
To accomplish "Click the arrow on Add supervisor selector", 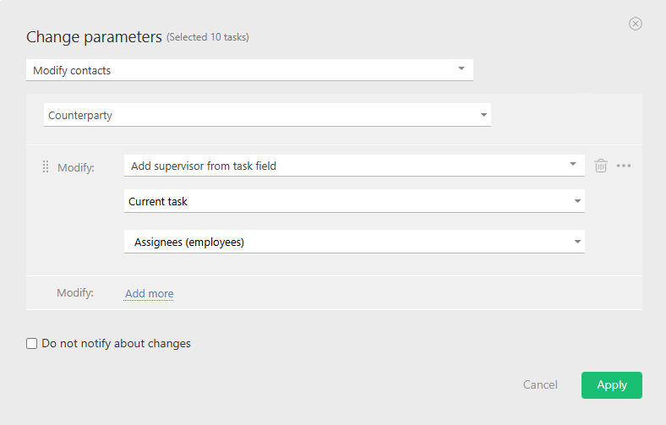I will 573,163.
